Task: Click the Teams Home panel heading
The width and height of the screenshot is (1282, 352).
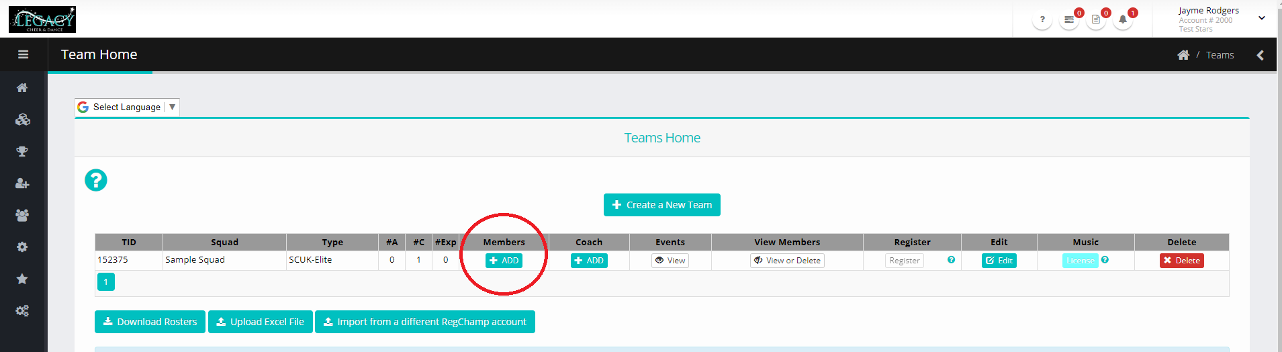Action: pyautogui.click(x=662, y=138)
